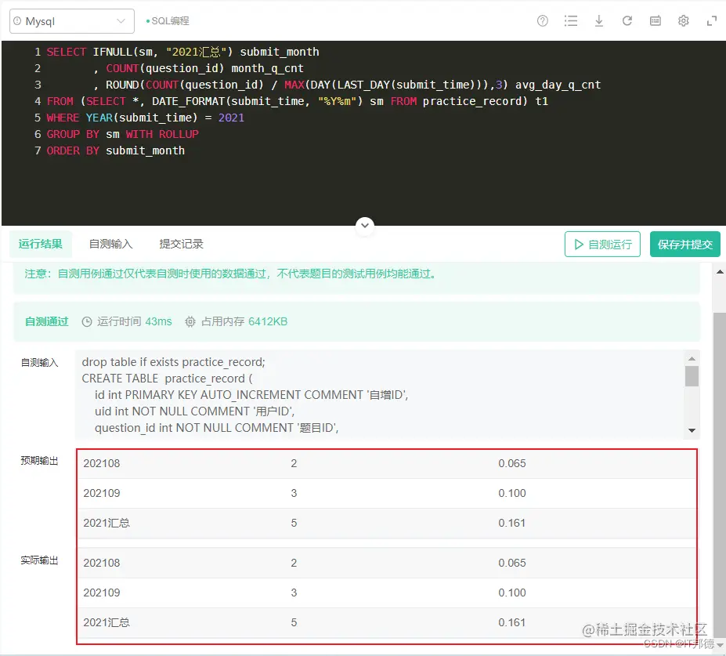726x656 pixels.
Task: Open the question list icon
Action: (570, 21)
